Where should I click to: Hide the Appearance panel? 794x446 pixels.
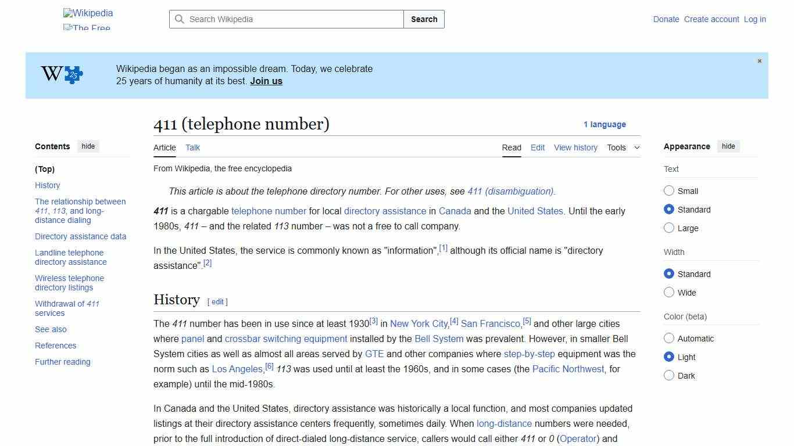tap(728, 146)
